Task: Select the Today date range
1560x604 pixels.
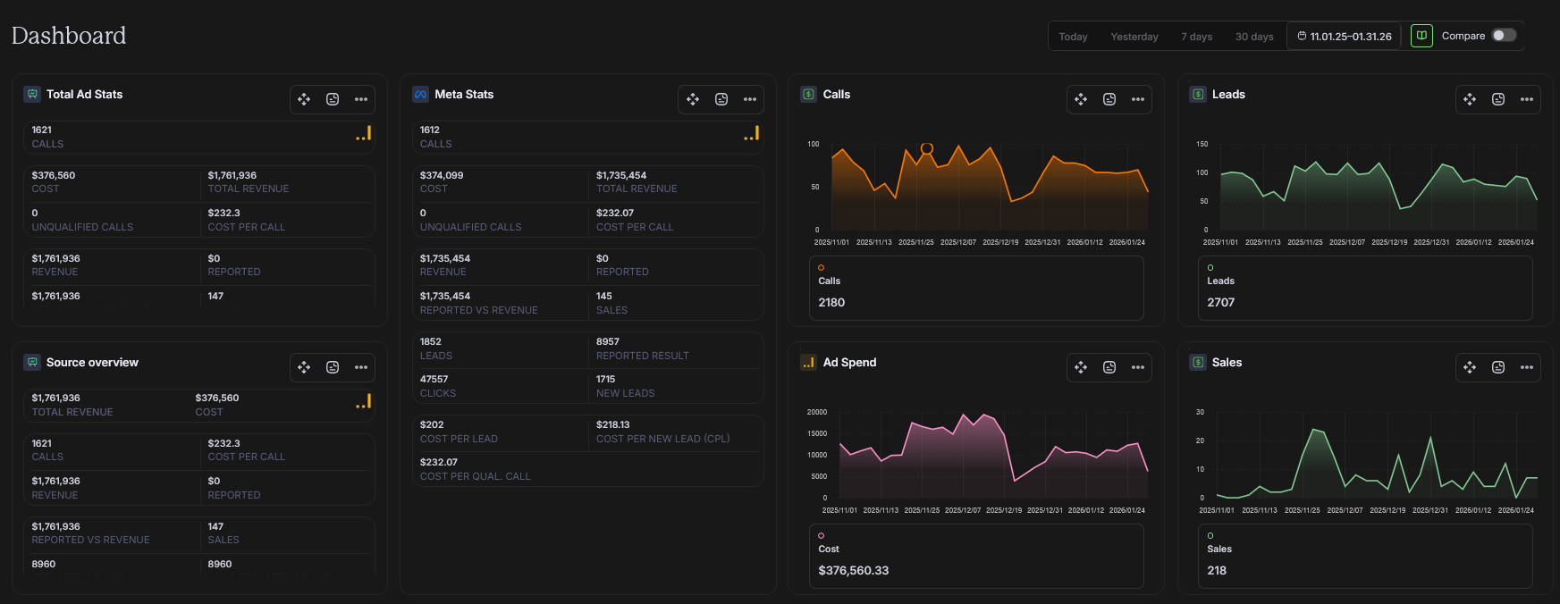Action: 1073,37
